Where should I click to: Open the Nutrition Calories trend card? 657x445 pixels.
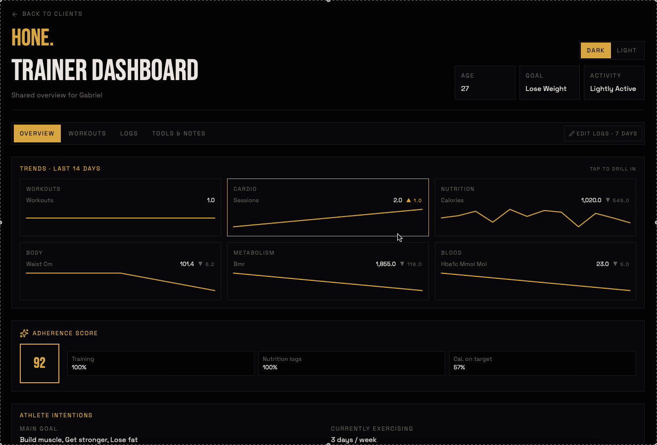[x=535, y=207]
